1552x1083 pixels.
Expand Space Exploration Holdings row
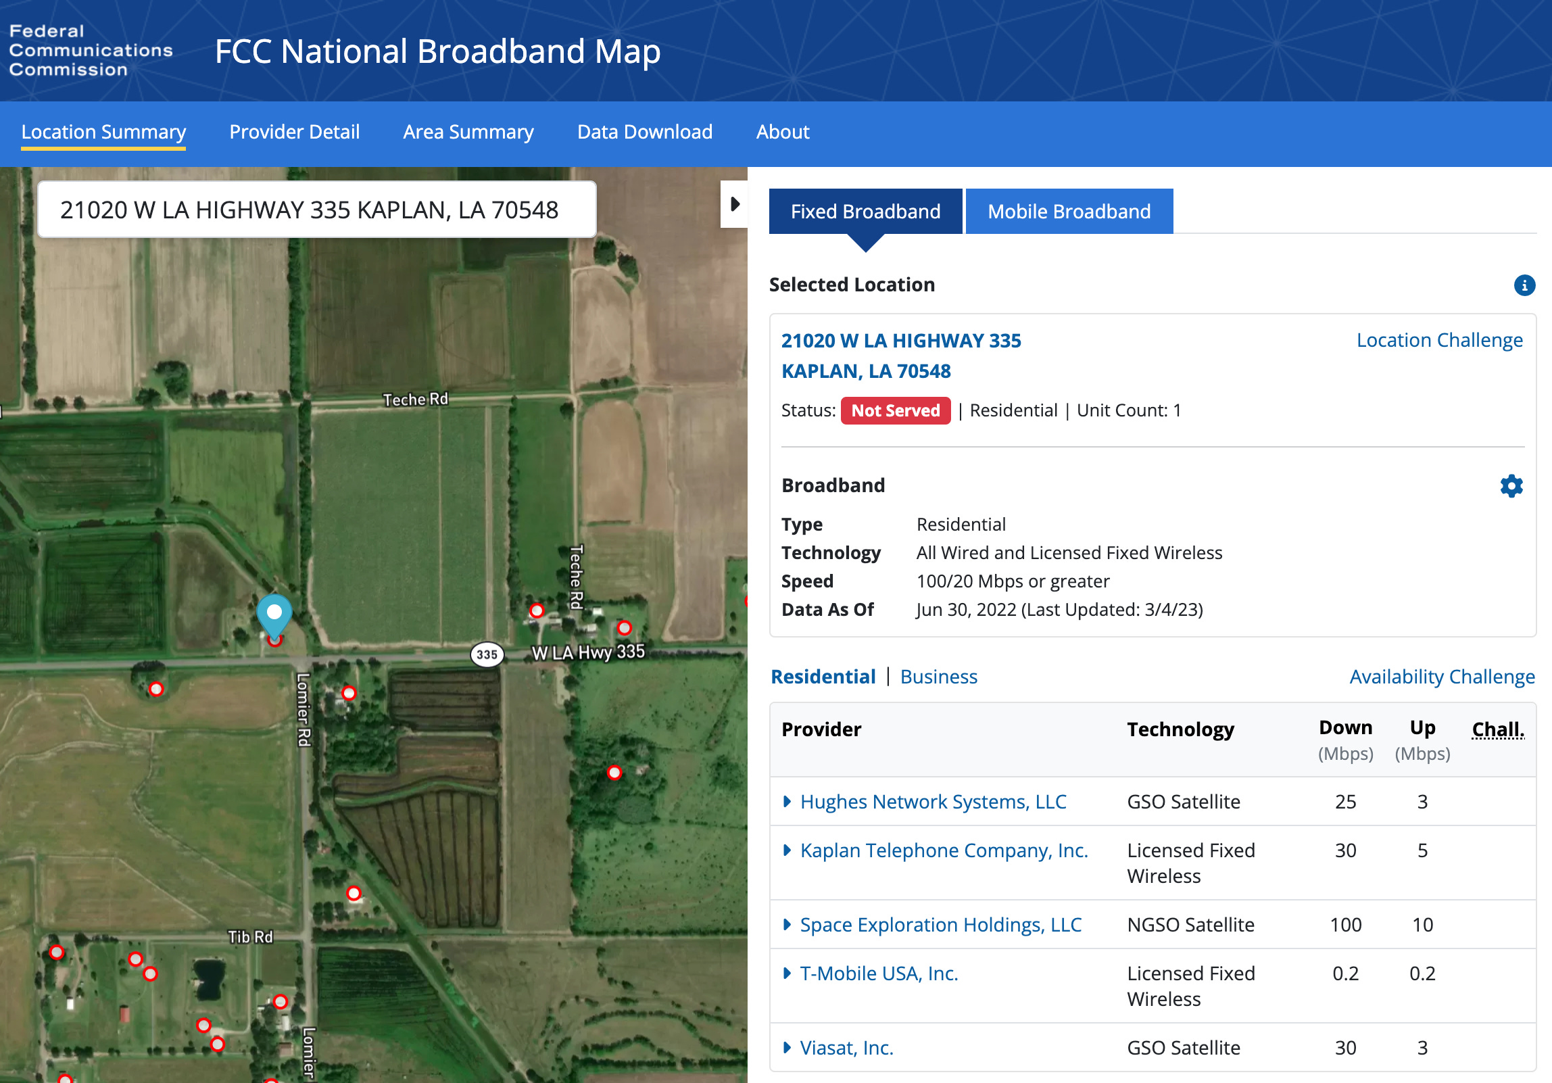(x=787, y=925)
